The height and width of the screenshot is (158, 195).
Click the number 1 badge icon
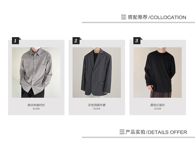click(x=16, y=41)
